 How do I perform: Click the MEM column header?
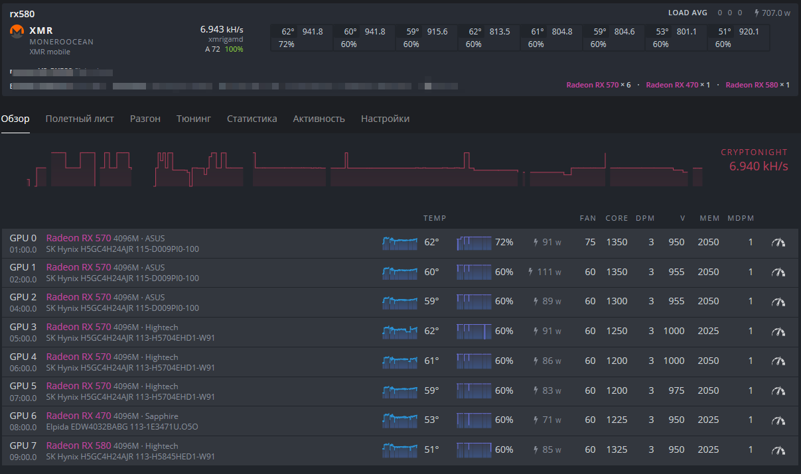click(709, 218)
